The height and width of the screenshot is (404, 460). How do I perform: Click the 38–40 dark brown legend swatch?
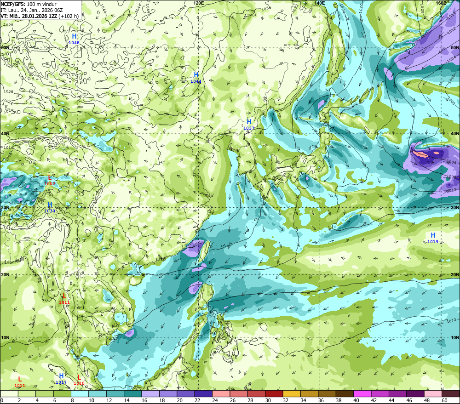(345, 393)
